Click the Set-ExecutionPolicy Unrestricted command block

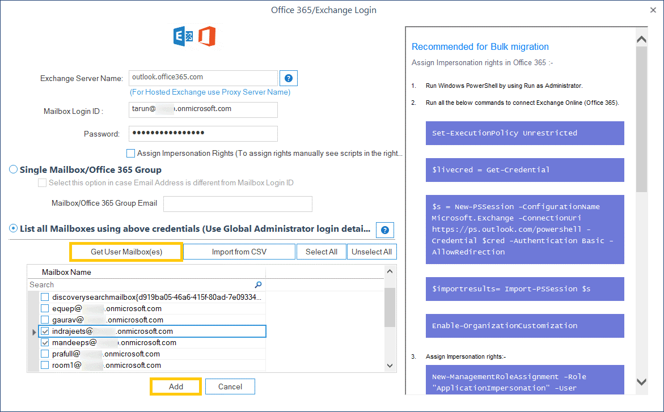click(x=525, y=133)
